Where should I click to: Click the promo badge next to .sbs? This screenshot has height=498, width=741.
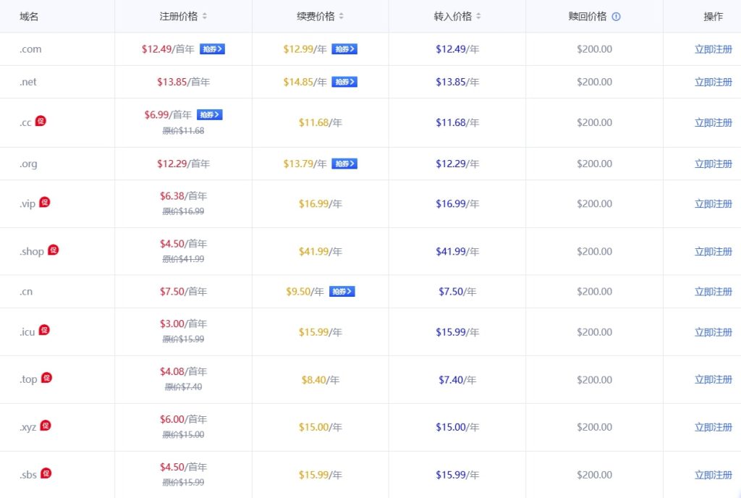[x=46, y=473]
